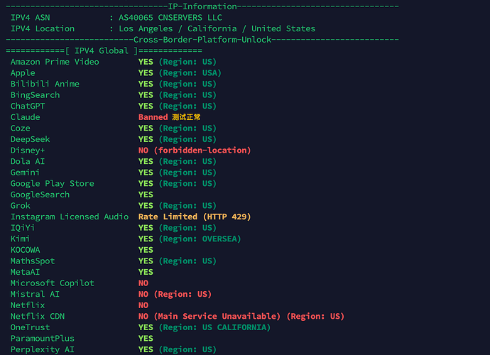Viewport: 490px width, 355px height.
Task: Click 'YES (Region: US)' result for DeepSeek
Action: click(178, 139)
